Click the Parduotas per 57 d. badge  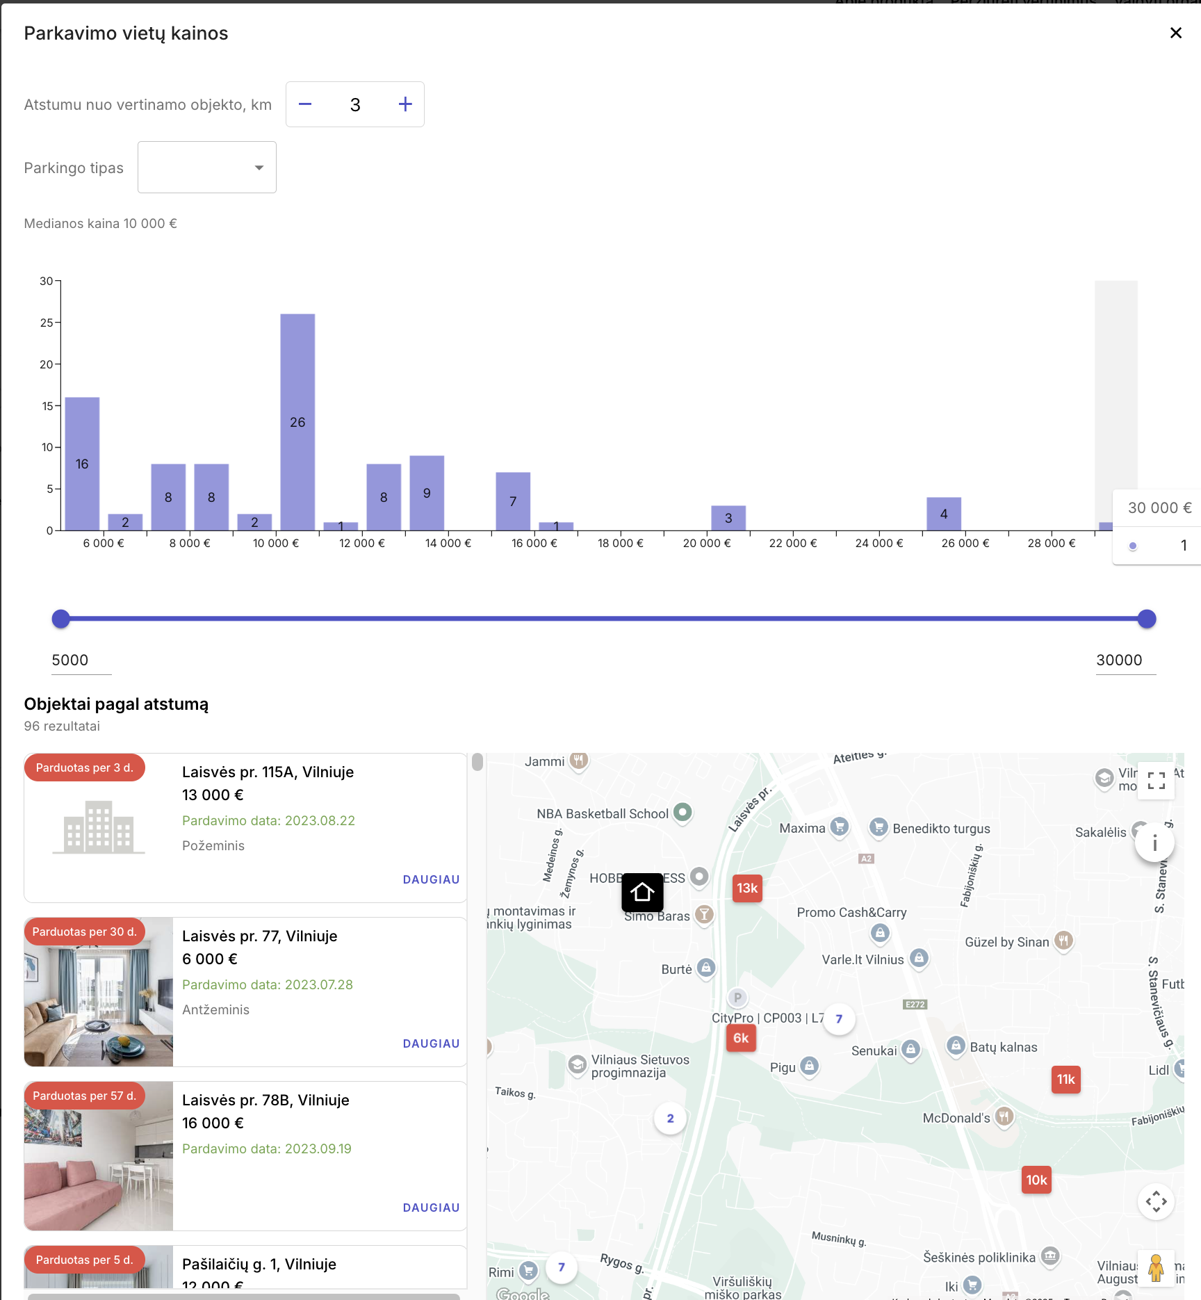84,1096
